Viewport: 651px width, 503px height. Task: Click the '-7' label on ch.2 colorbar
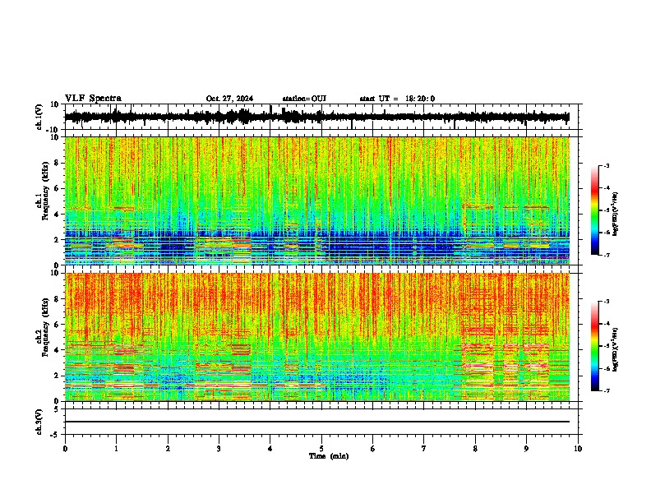click(606, 390)
